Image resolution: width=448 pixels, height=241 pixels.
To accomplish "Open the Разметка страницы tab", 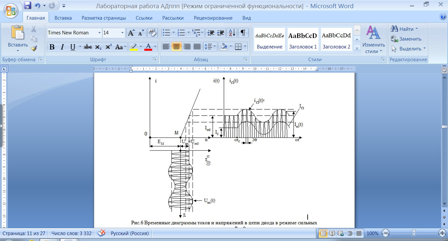I will (104, 18).
